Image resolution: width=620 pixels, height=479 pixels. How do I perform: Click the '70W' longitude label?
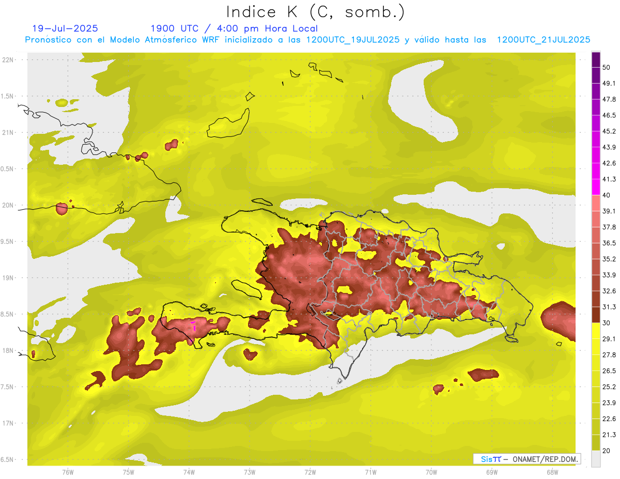coord(431,472)
